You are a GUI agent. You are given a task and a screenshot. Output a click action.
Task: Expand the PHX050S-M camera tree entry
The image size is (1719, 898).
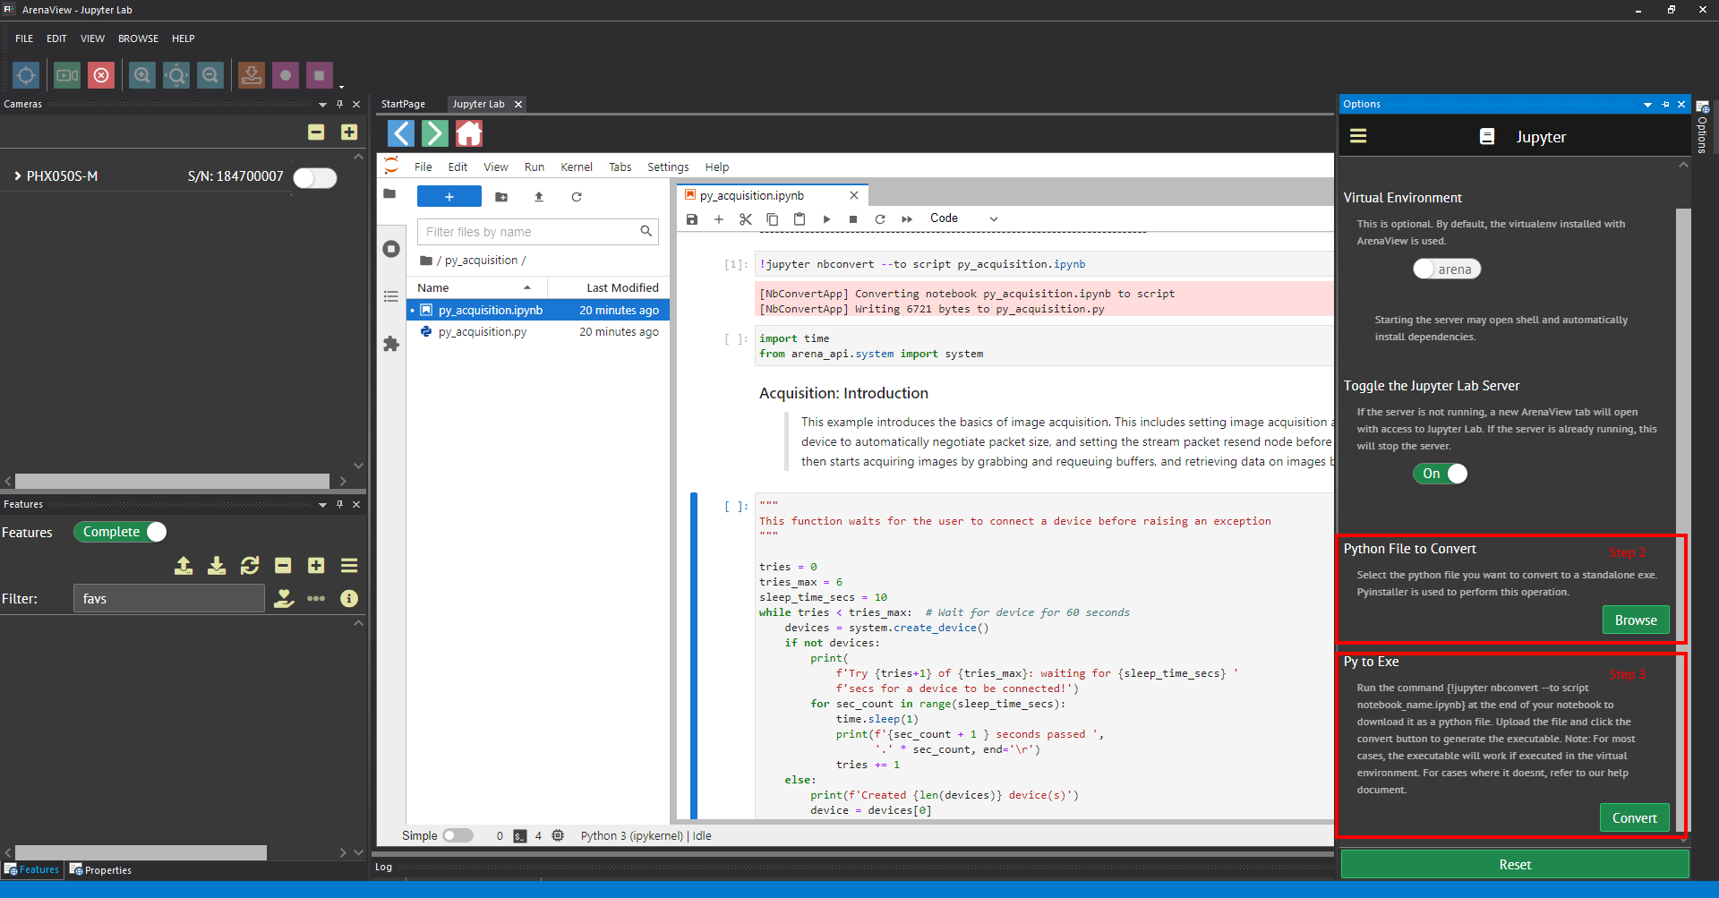tap(17, 176)
